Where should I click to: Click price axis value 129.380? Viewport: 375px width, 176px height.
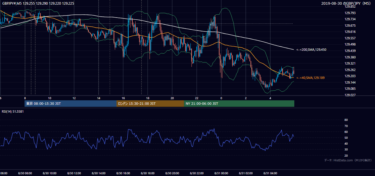(x=350, y=57)
